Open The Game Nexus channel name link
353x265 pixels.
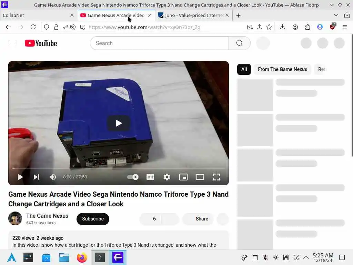[47, 216]
